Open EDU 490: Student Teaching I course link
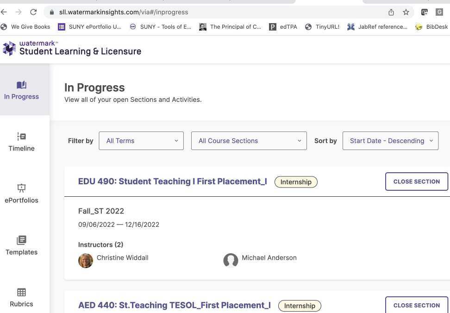Image resolution: width=450 pixels, height=313 pixels. point(172,181)
